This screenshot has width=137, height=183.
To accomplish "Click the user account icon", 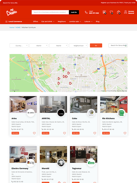I will (x=126, y=12).
